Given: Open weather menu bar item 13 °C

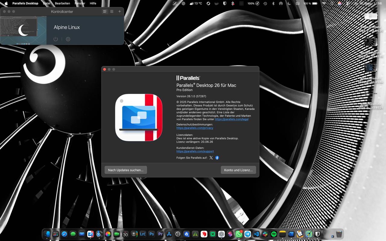Looking at the screenshot, I should pos(196,3).
